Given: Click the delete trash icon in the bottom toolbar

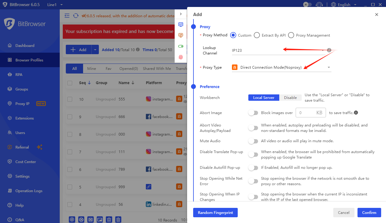Looking at the screenshot, I should point(119,220).
